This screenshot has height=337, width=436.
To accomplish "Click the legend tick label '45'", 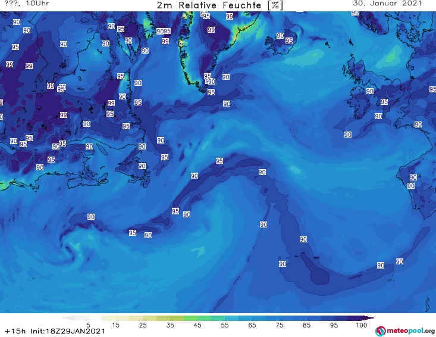I will pos(197,325).
